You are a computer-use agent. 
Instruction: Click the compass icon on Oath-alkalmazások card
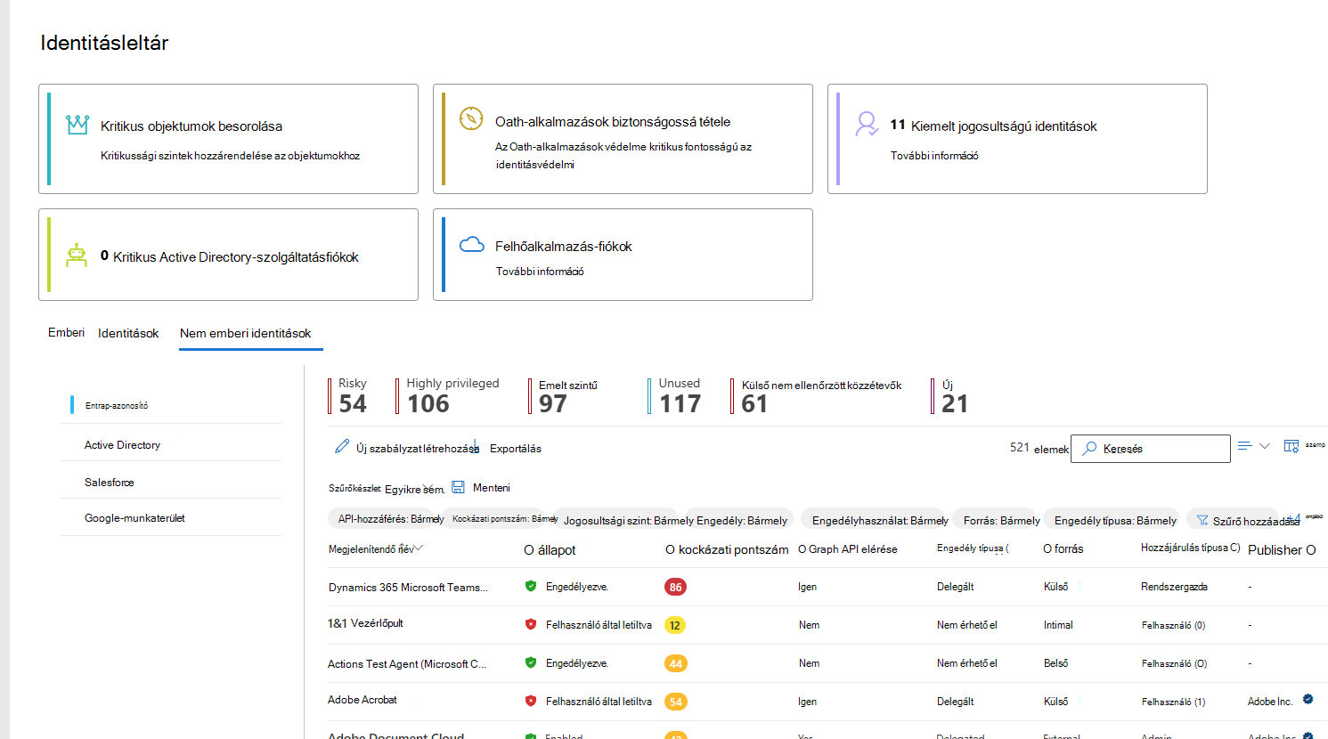click(x=471, y=118)
